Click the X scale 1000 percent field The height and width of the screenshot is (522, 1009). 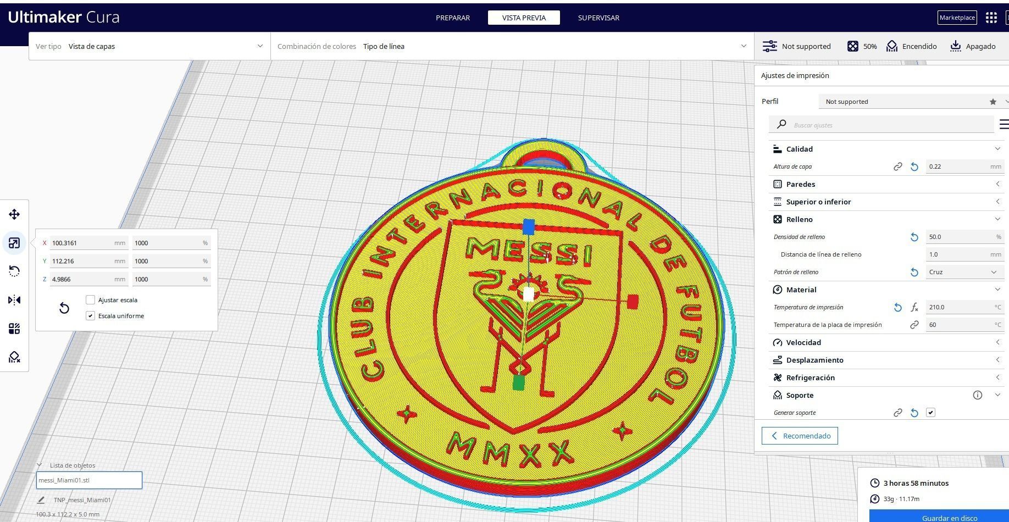(171, 243)
